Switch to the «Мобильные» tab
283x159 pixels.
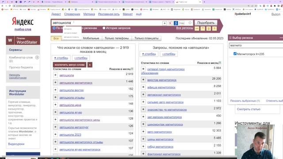pos(91,38)
